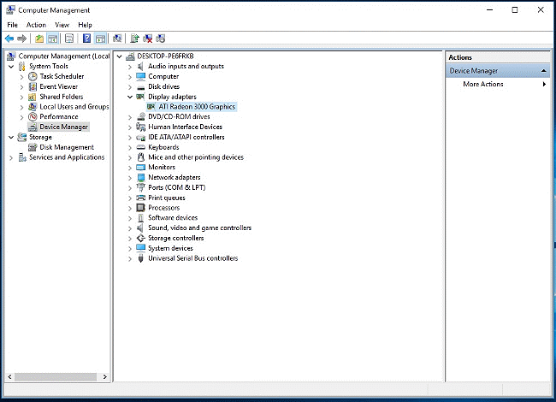Click the Up one level folder icon
Viewport: 556px width, 402px height.
click(39, 38)
